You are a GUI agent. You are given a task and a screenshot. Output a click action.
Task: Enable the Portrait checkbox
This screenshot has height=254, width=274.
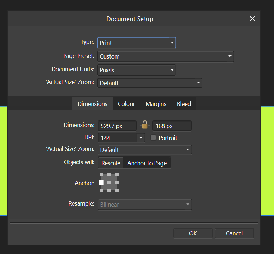click(x=153, y=138)
